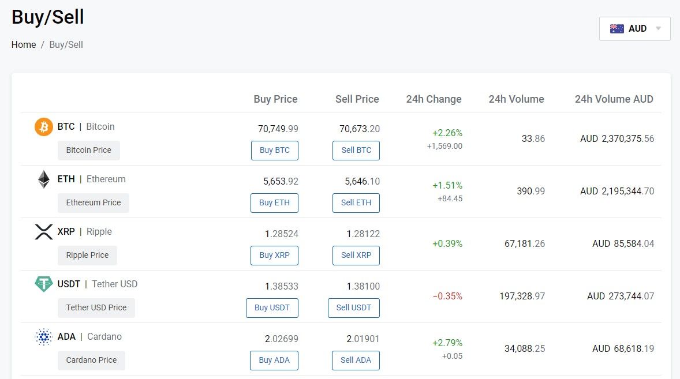Click the Bitcoin orange coin icon

click(44, 127)
